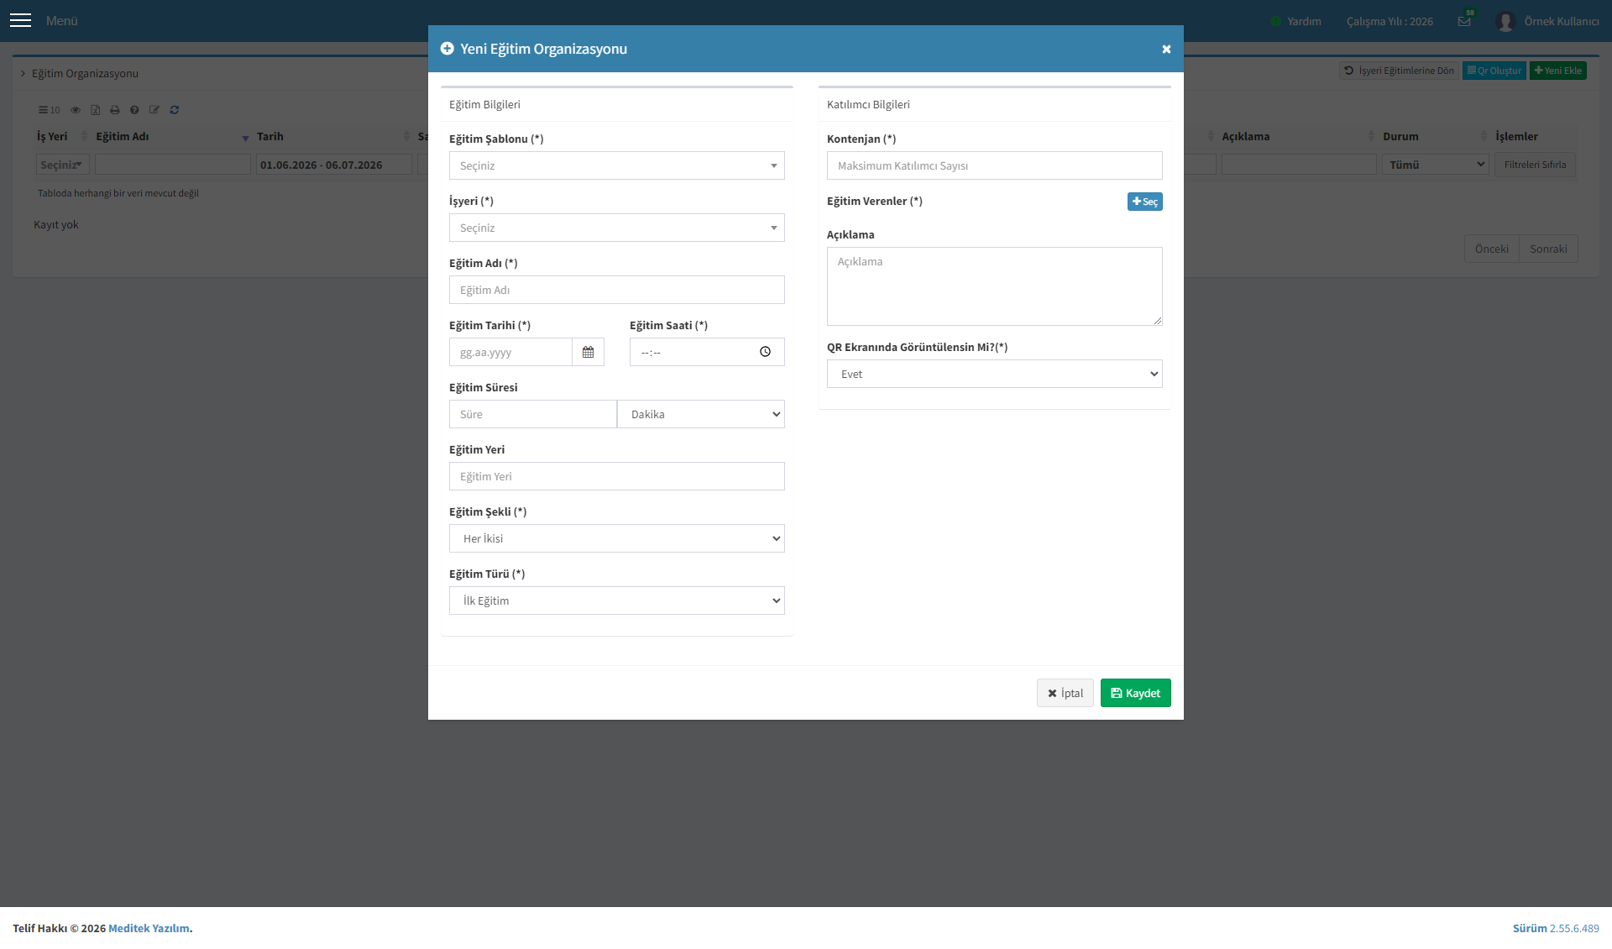Go to Sonraki page
1612x949 pixels.
click(1548, 249)
